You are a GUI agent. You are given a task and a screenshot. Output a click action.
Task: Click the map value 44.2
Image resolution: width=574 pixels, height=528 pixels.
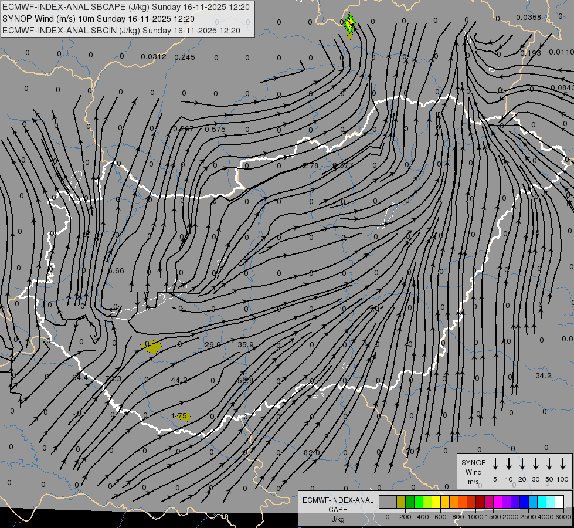coord(179,380)
